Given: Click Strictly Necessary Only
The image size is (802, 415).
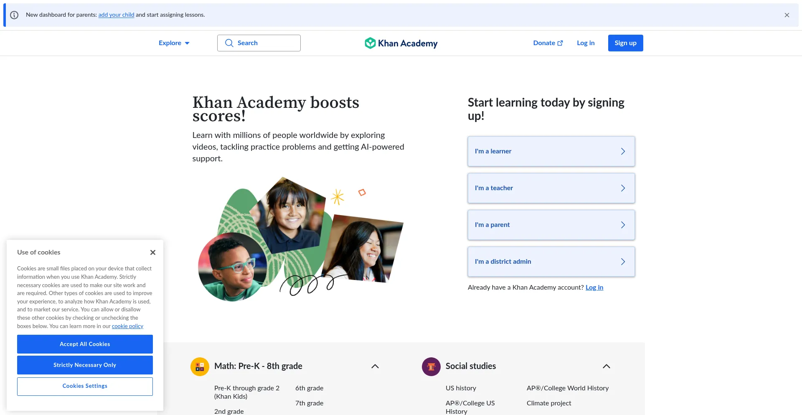Looking at the screenshot, I should [85, 365].
